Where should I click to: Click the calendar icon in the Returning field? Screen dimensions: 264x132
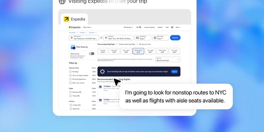click(x=155, y=38)
